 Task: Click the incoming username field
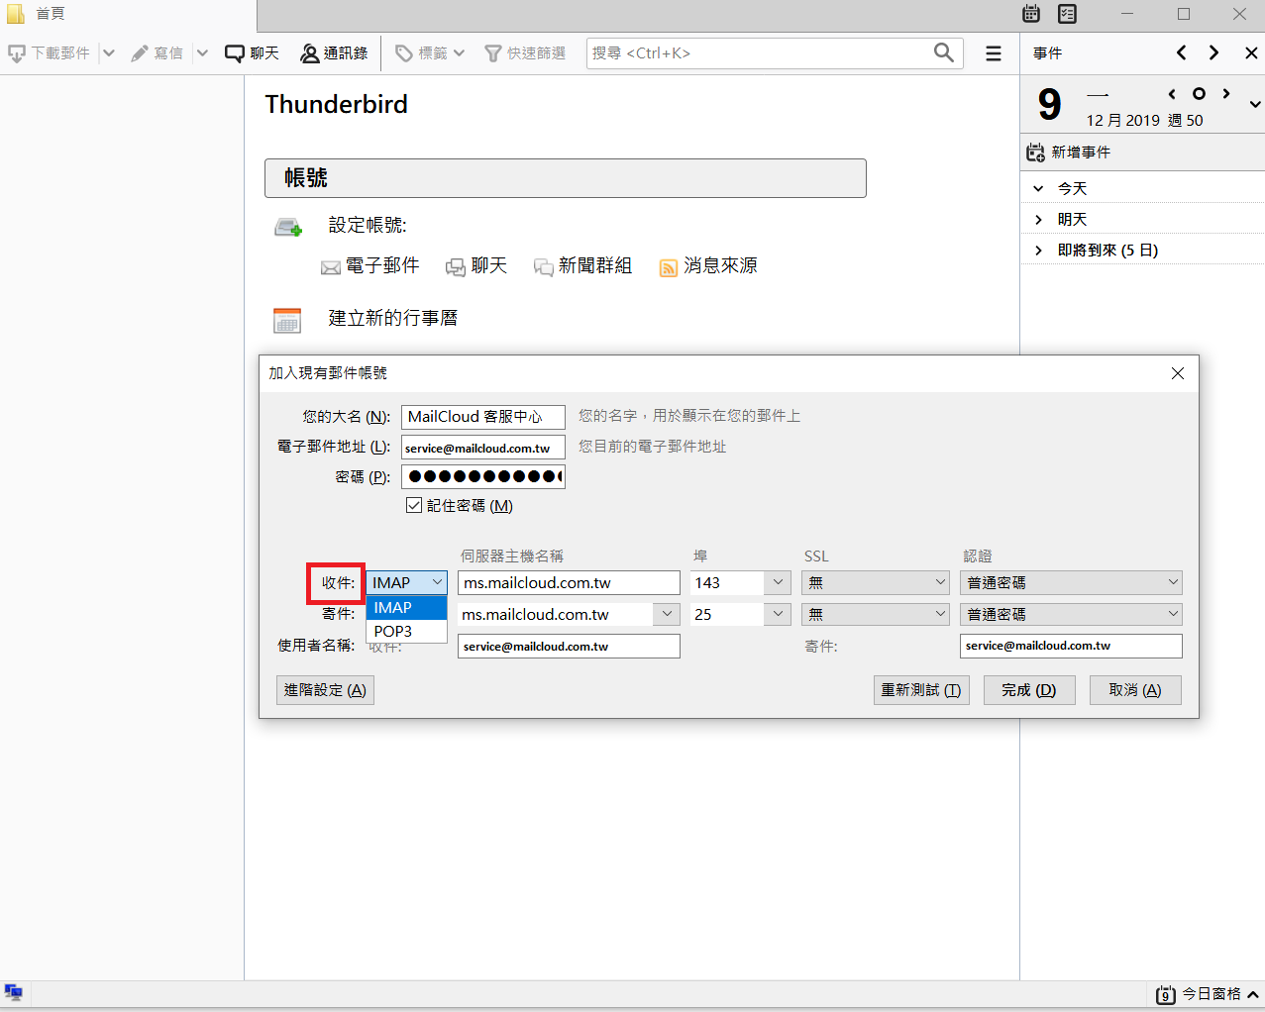[x=569, y=647]
